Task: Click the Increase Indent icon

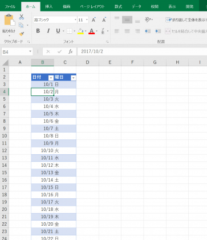Action: click(x=158, y=31)
